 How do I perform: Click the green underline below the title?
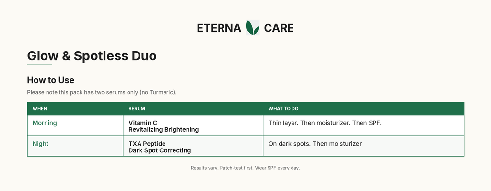click(x=39, y=65)
